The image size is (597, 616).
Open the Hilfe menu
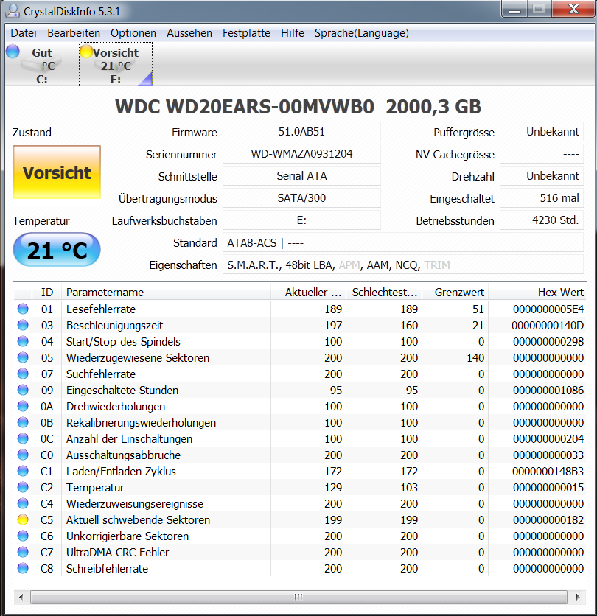[x=293, y=33]
